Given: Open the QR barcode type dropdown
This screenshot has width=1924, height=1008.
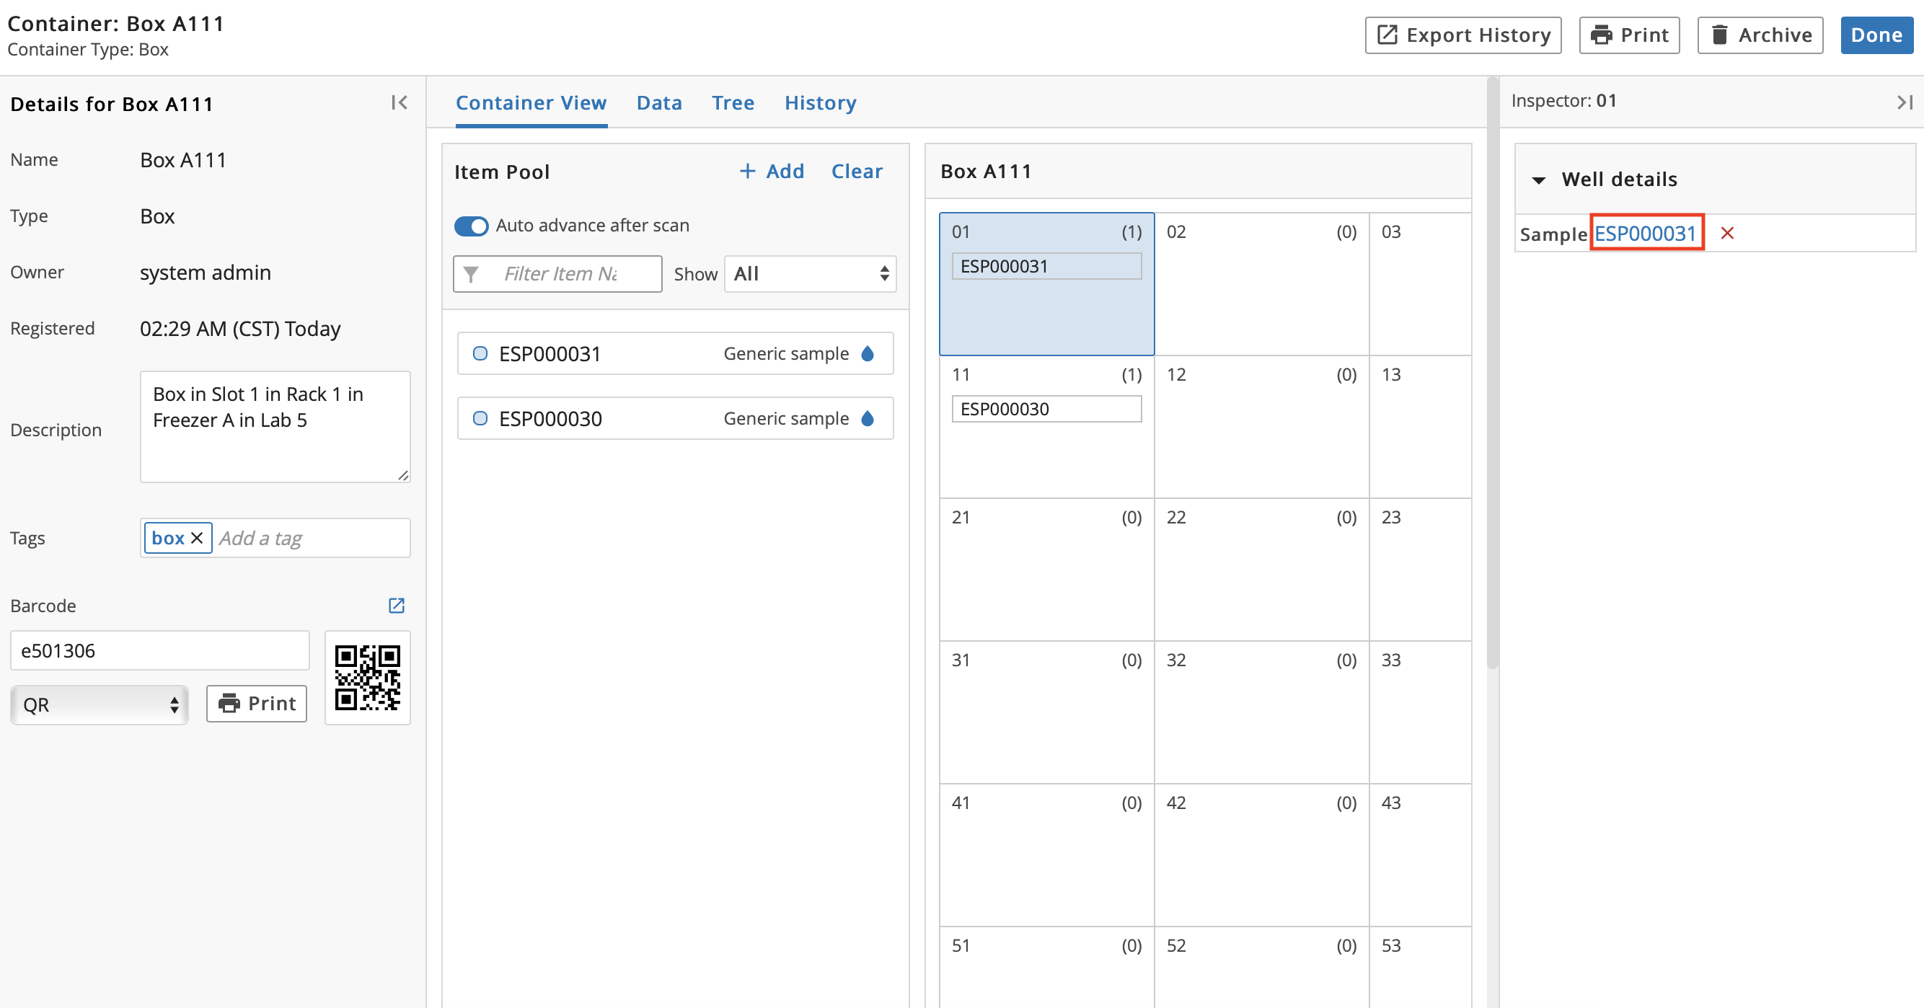Looking at the screenshot, I should [x=100, y=704].
